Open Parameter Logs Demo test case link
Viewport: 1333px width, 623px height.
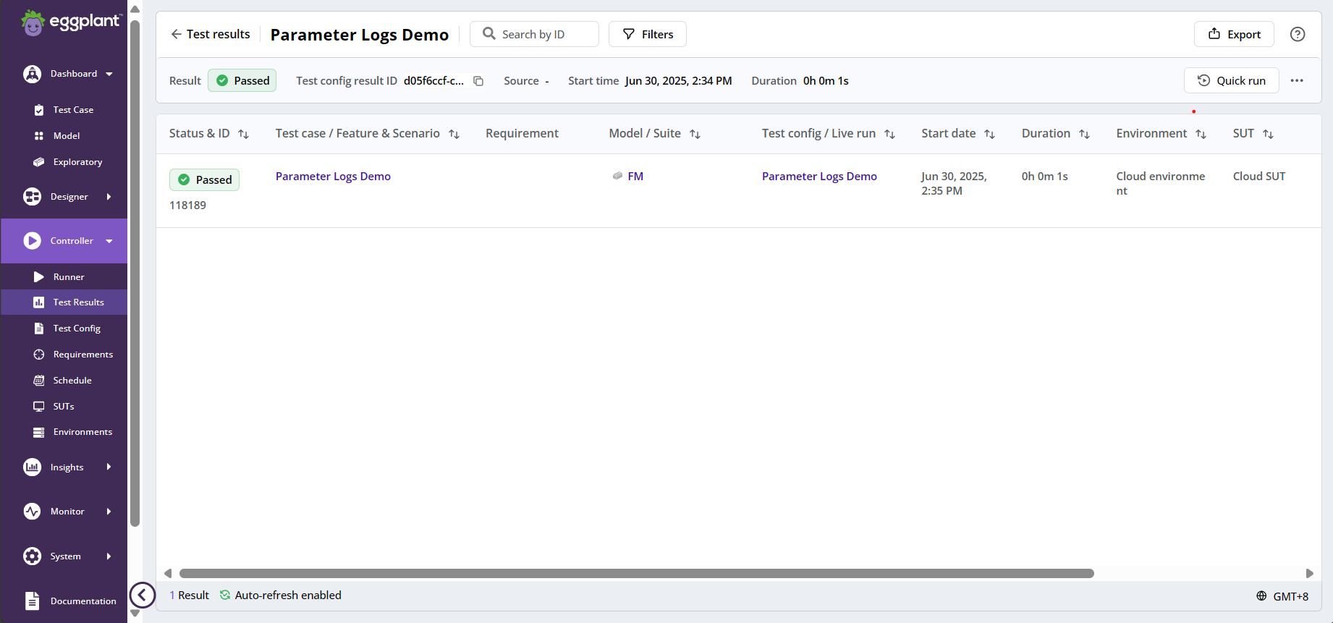(333, 177)
